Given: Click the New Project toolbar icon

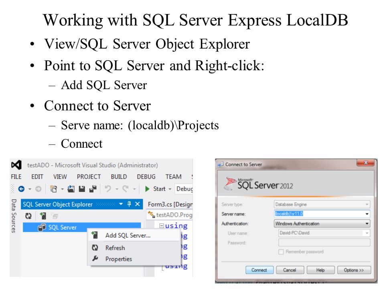Looking at the screenshot, I should [53, 189].
